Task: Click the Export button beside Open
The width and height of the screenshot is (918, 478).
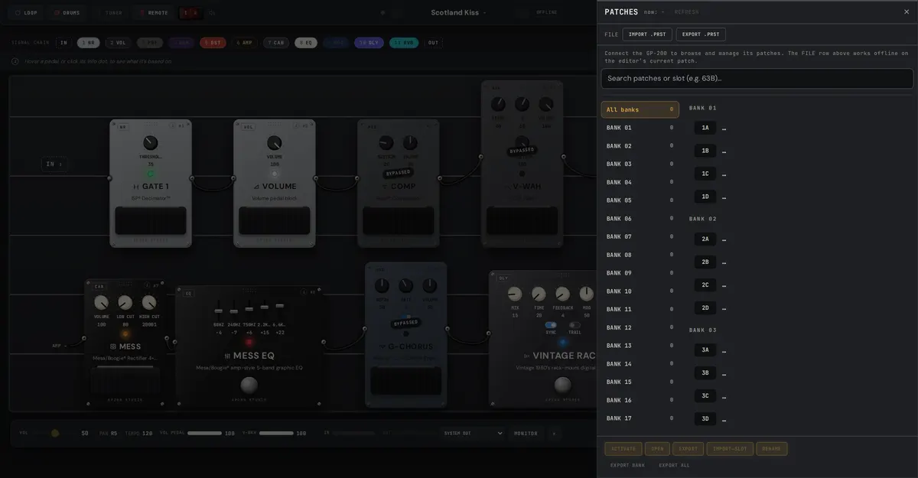Action: coord(688,449)
